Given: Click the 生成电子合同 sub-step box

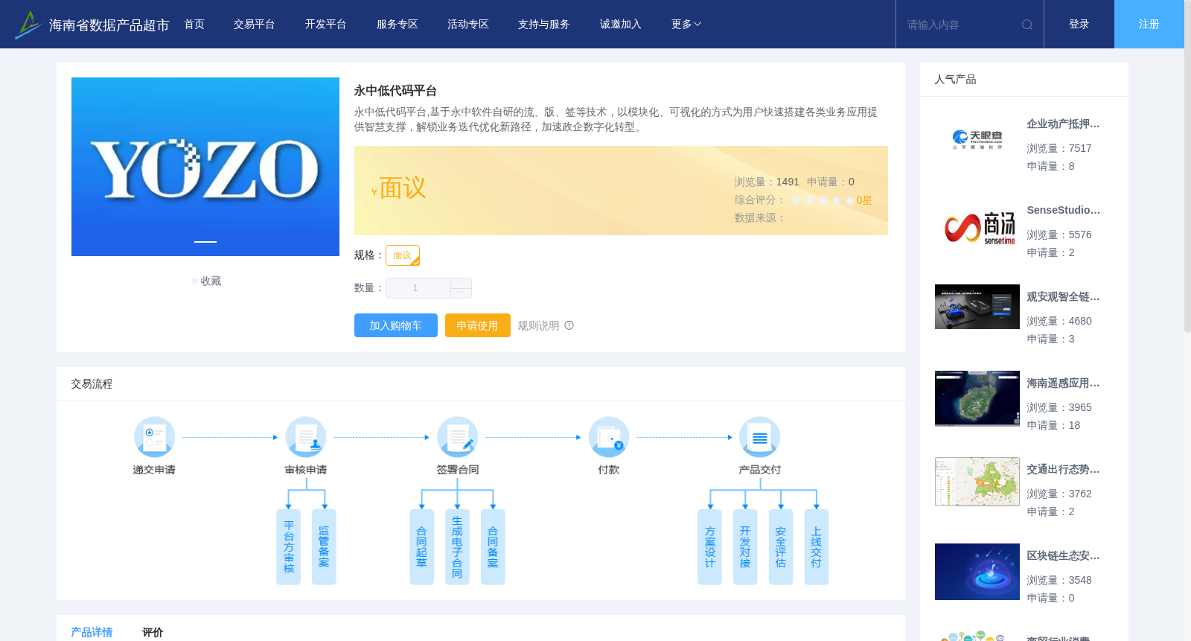Looking at the screenshot, I should [x=457, y=547].
